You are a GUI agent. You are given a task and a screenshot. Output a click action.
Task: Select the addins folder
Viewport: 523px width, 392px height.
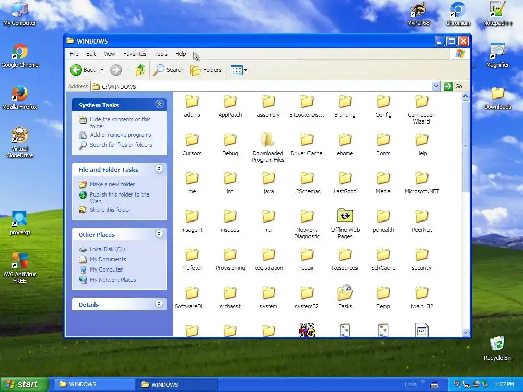[x=192, y=107]
